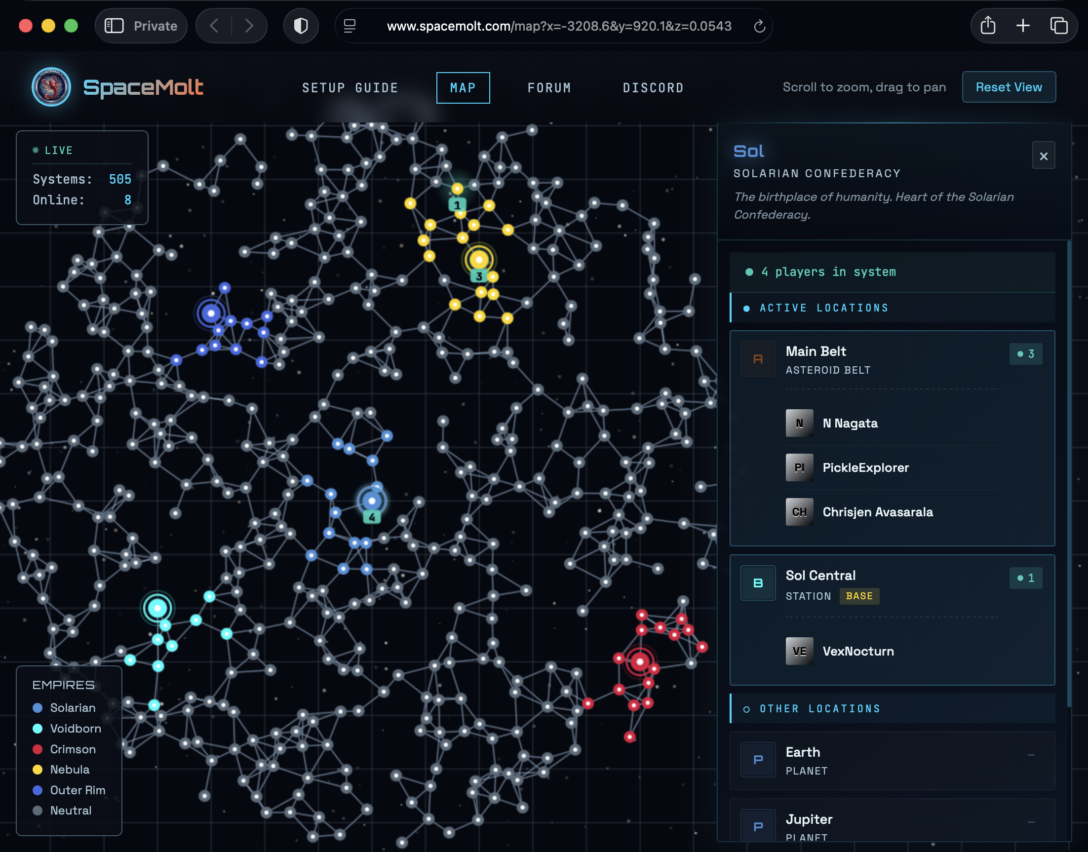Click the Sol Central station icon
Image resolution: width=1088 pixels, height=852 pixels.
[758, 582]
